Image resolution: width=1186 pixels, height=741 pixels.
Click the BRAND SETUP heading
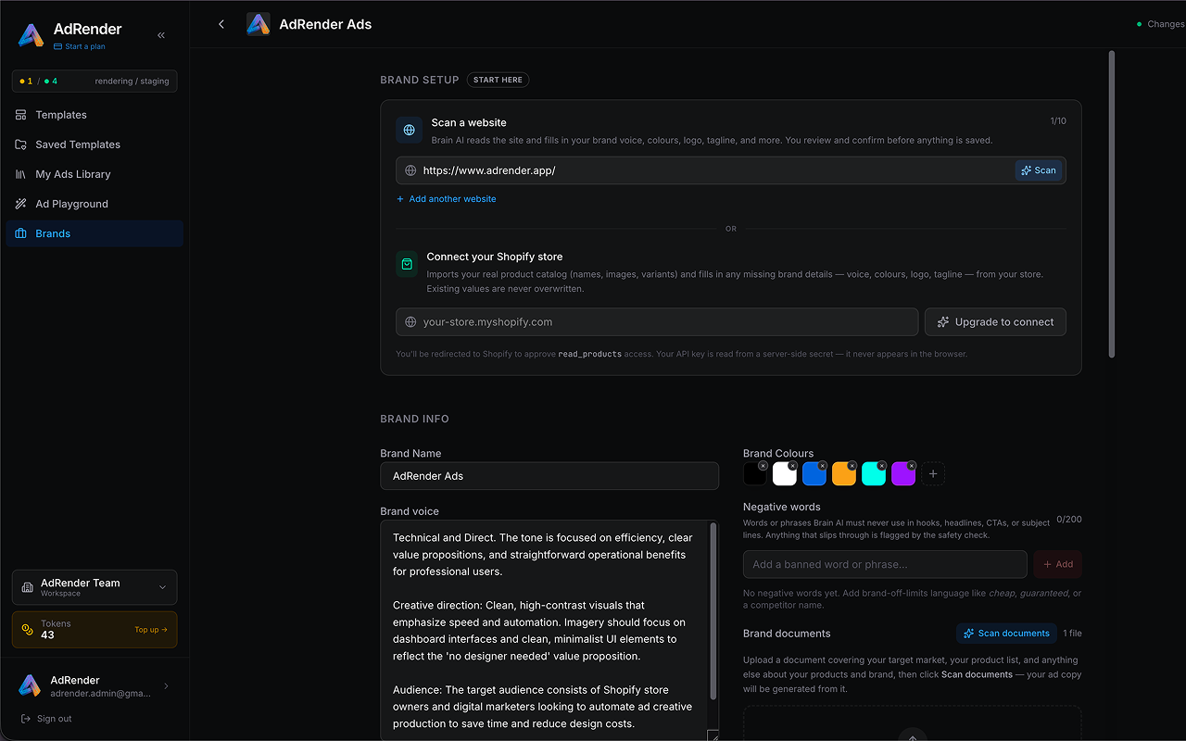(420, 80)
